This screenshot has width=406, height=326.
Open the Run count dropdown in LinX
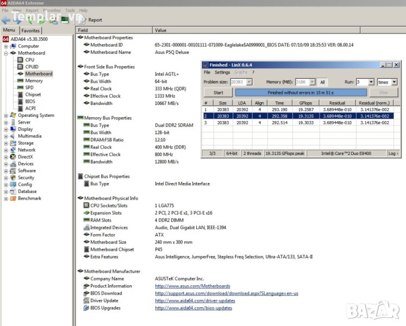click(x=371, y=82)
